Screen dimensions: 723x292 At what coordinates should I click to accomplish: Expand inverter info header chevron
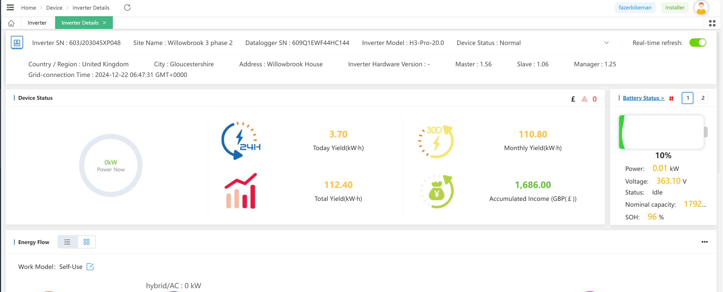(x=606, y=43)
